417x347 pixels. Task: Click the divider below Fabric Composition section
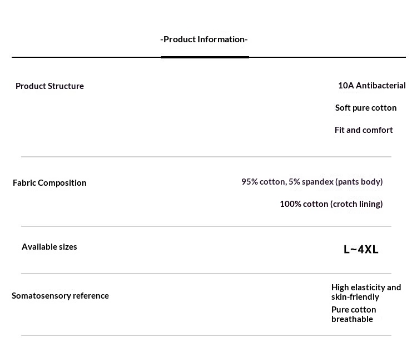(x=206, y=226)
